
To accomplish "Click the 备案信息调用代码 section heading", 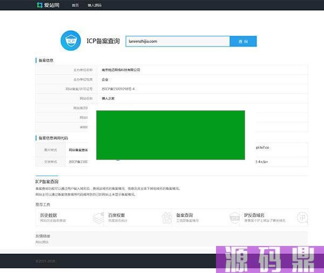I will point(53,138).
